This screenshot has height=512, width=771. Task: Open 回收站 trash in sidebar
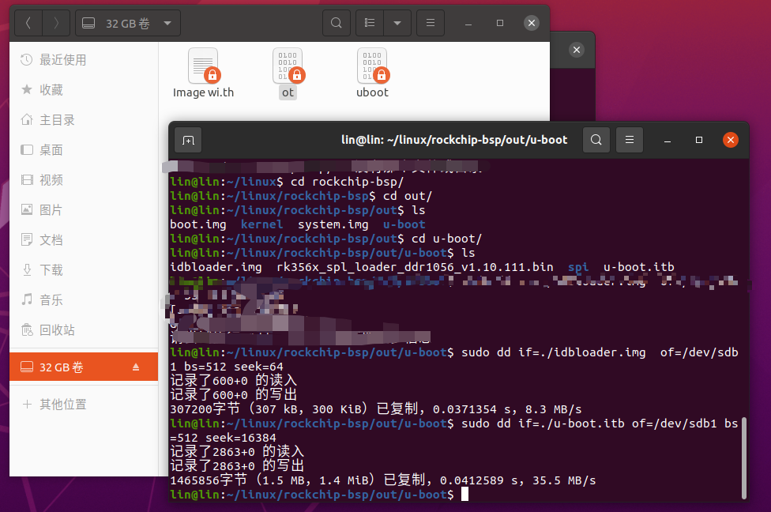click(57, 330)
